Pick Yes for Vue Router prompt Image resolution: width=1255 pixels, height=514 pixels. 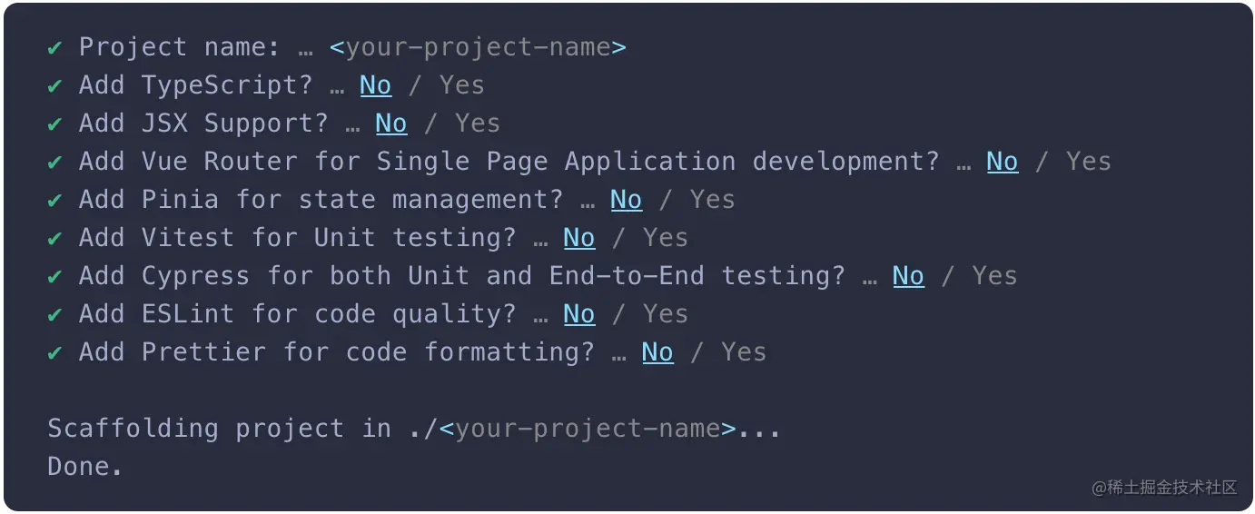pyautogui.click(x=1088, y=162)
